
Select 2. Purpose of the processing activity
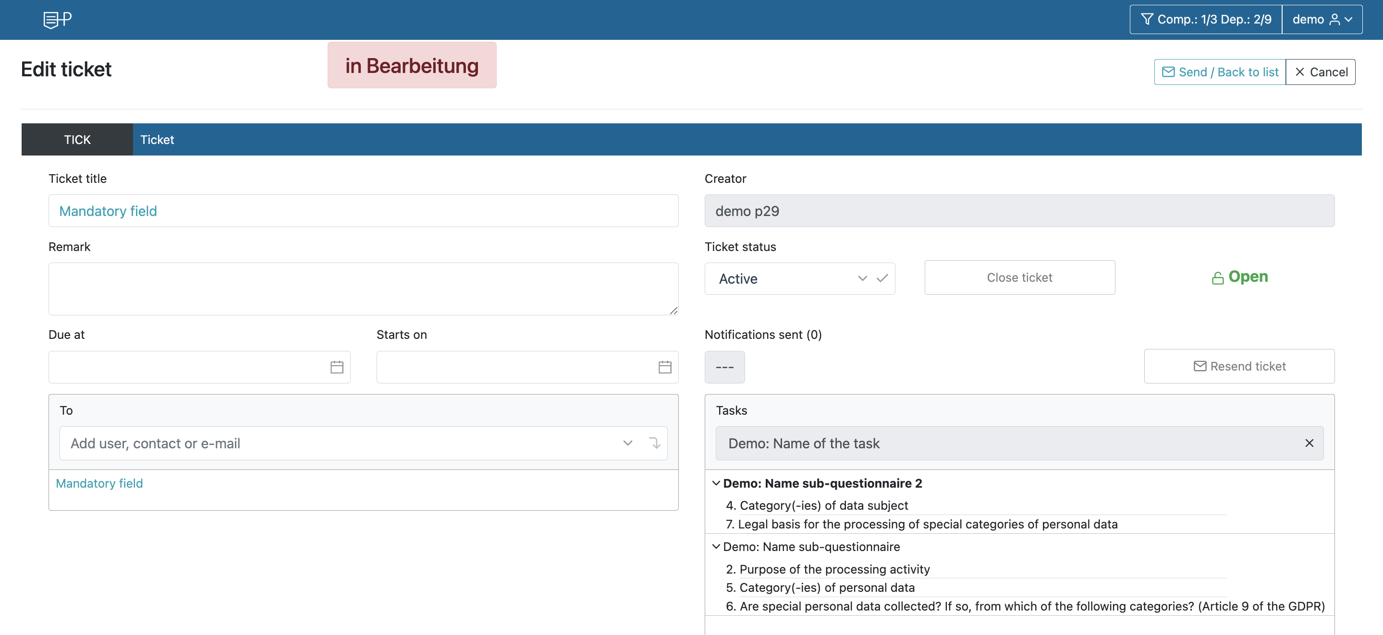coord(827,569)
